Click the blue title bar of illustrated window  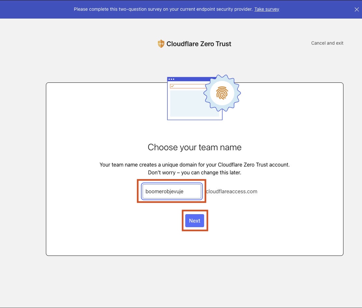point(189,79)
